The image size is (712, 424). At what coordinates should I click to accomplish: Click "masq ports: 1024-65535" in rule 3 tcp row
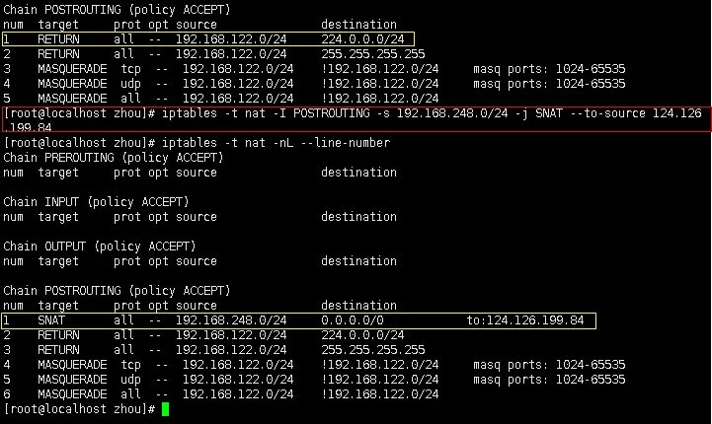coord(549,69)
